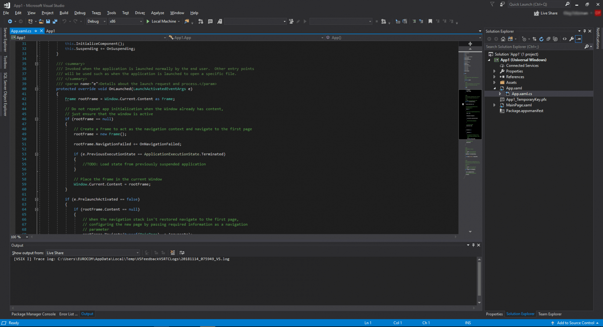
Task: Switch to the Team Explorer tab
Action: click(550, 314)
